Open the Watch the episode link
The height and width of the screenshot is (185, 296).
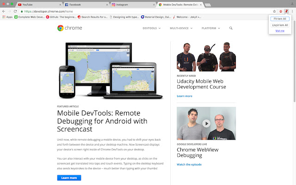[x=189, y=164]
